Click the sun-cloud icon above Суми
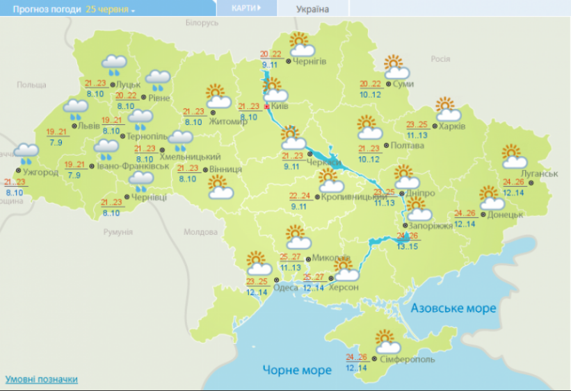 [396, 67]
